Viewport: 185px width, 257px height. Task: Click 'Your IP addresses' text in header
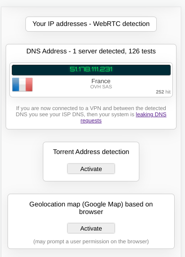coord(60,24)
